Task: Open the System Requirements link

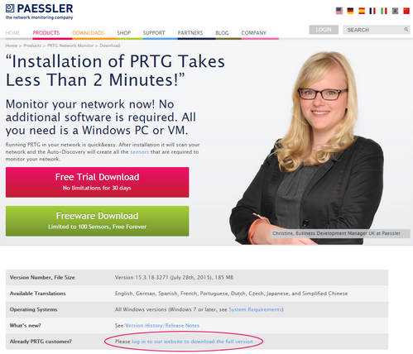Action: tap(255, 309)
